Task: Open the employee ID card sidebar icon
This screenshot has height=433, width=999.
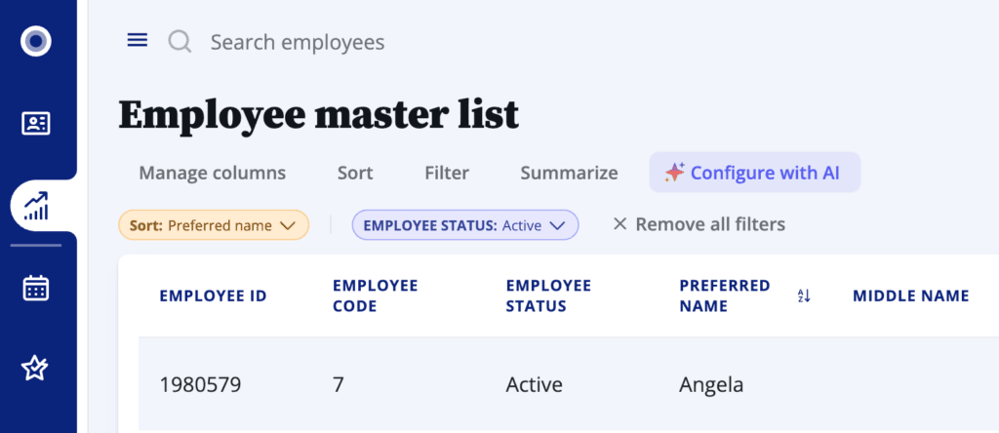Action: point(36,124)
